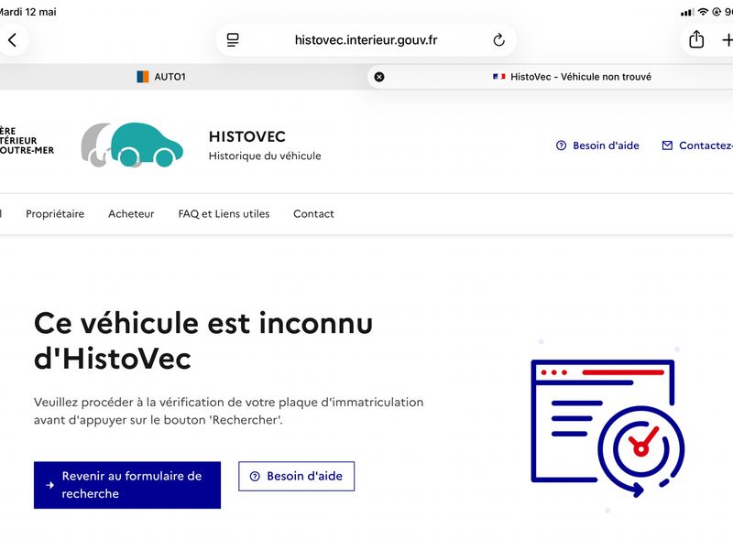The width and height of the screenshot is (733, 549).
Task: Add a new tab with plus icon
Action: click(727, 40)
